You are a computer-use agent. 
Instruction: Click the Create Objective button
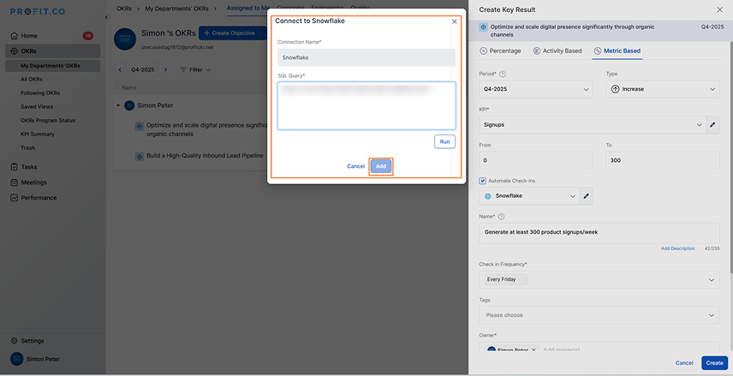[x=232, y=33]
